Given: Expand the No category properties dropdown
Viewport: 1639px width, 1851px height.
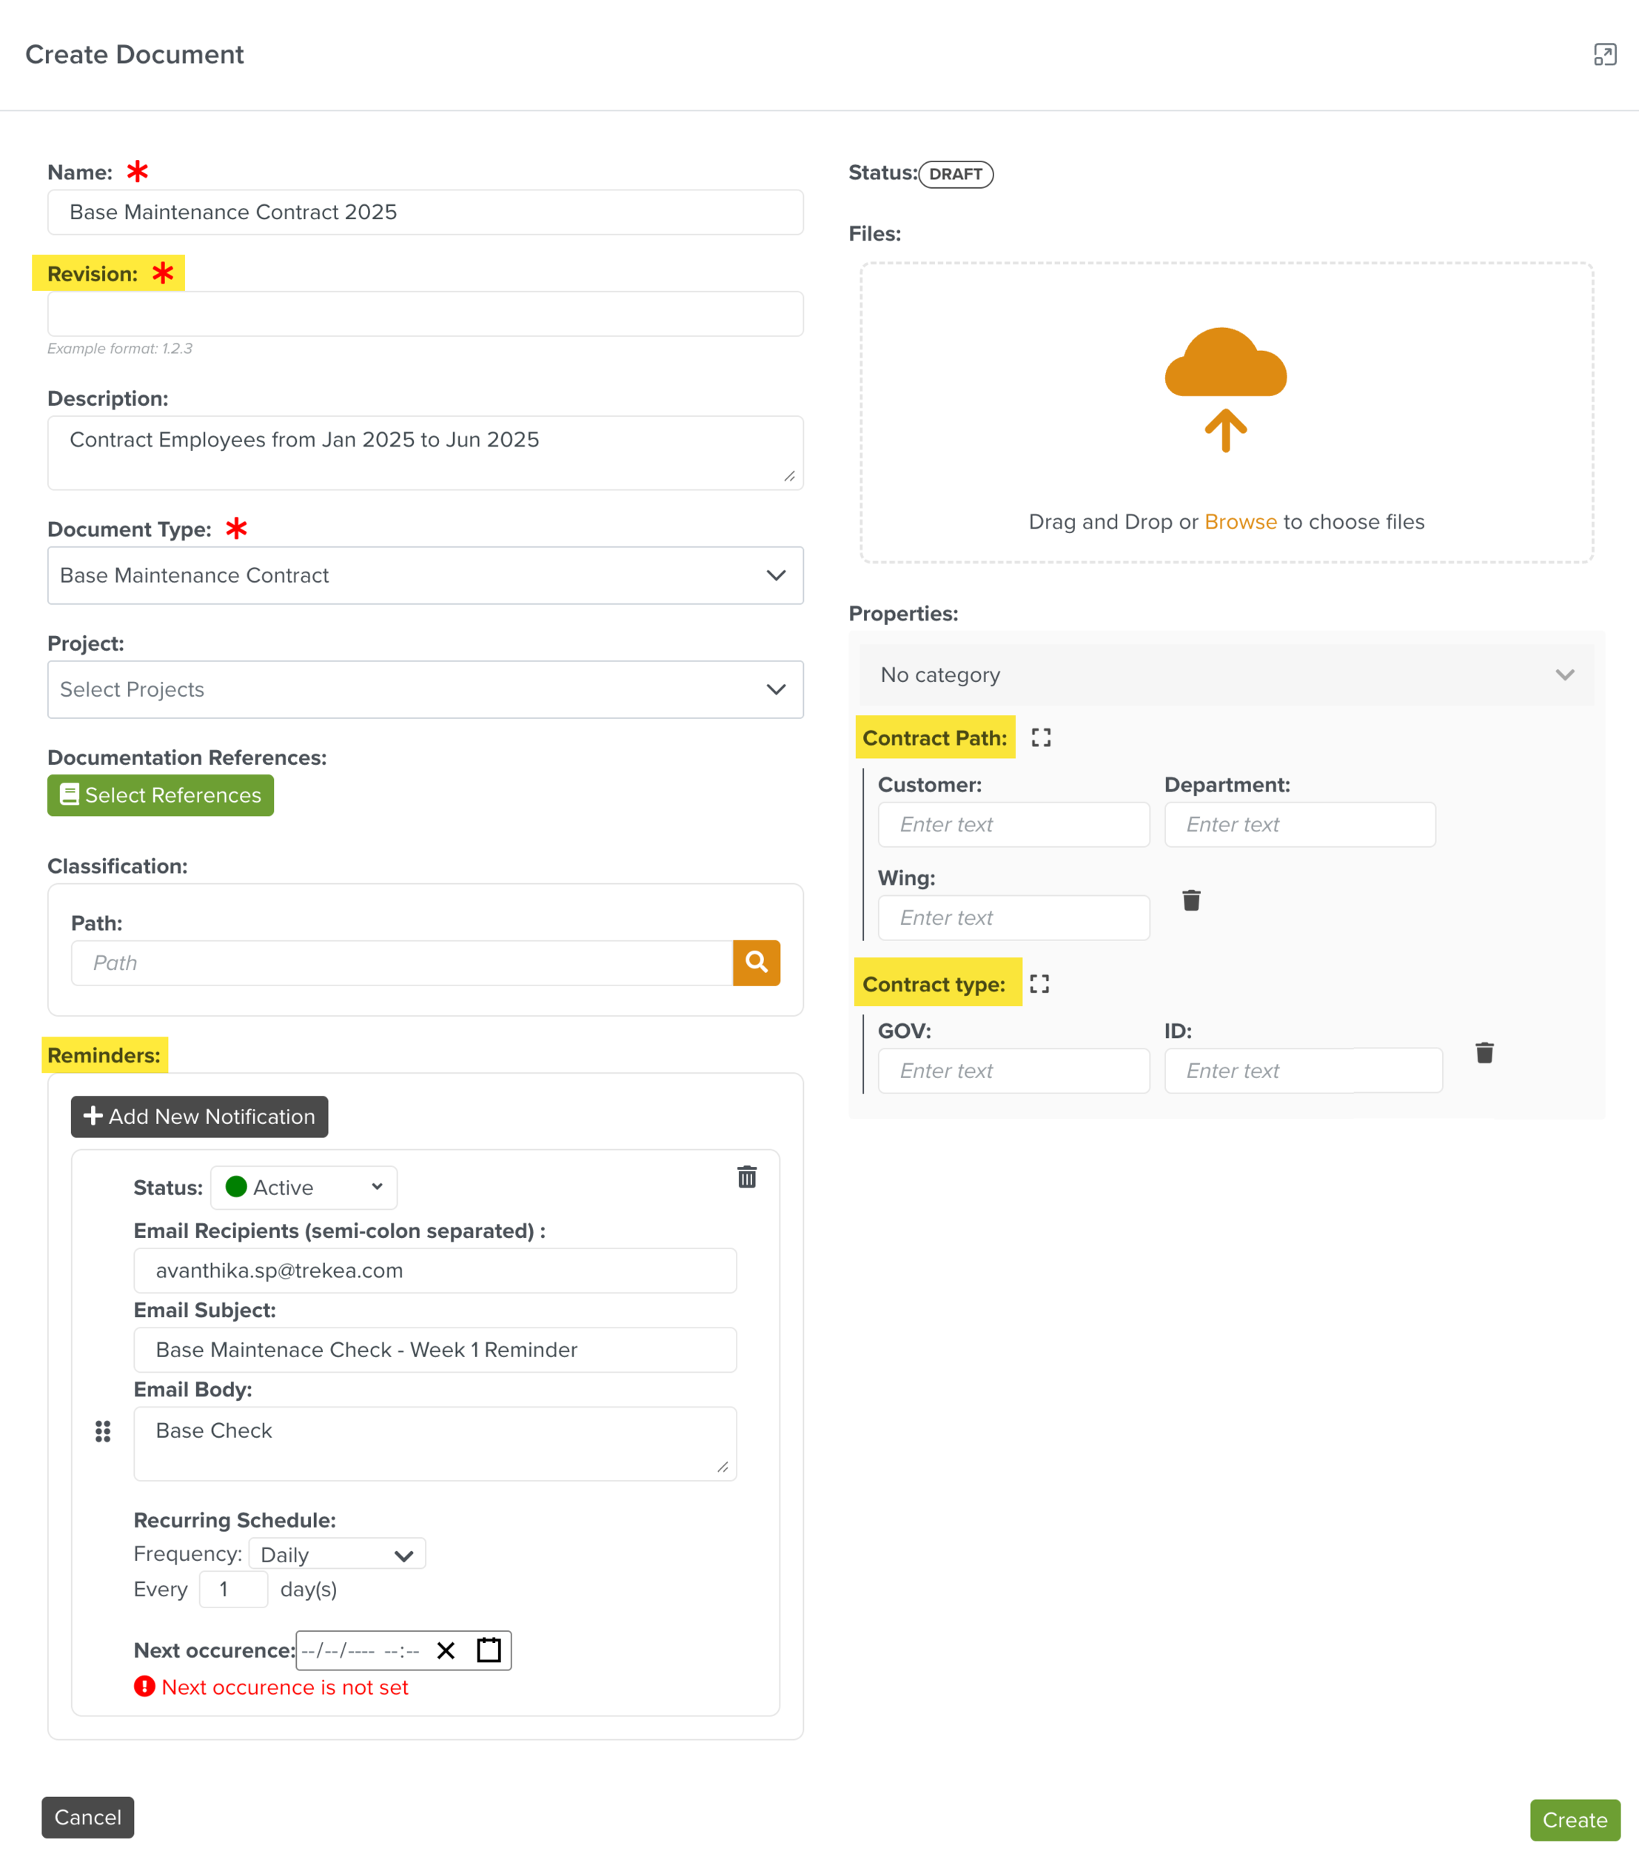Looking at the screenshot, I should point(1226,675).
